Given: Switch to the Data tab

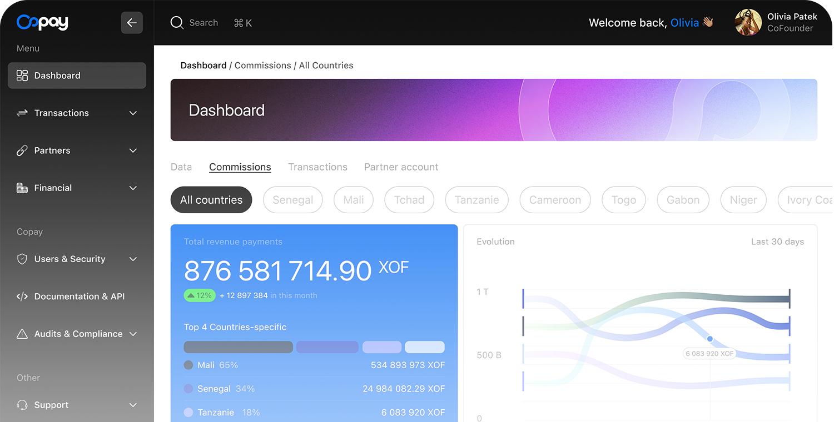Looking at the screenshot, I should 181,167.
